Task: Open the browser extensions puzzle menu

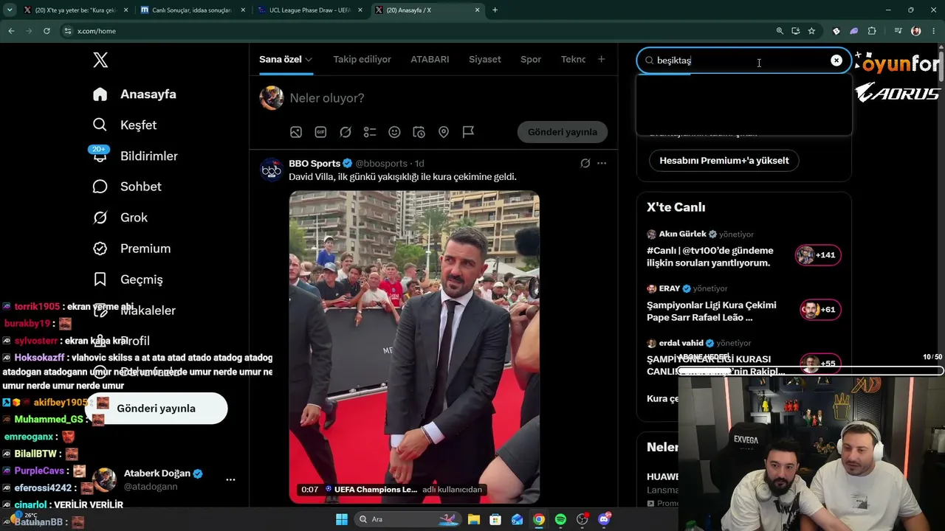Action: point(872,31)
